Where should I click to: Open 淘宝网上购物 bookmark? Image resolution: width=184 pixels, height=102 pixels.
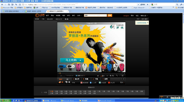[91, 8]
